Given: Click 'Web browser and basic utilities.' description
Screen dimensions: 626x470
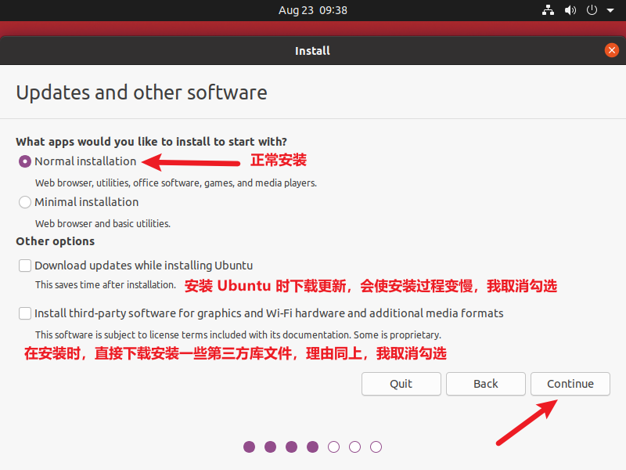Looking at the screenshot, I should click(103, 224).
